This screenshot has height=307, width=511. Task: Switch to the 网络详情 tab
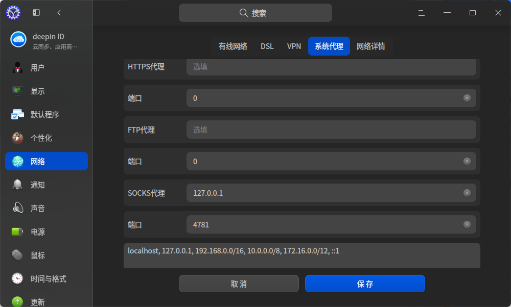371,46
